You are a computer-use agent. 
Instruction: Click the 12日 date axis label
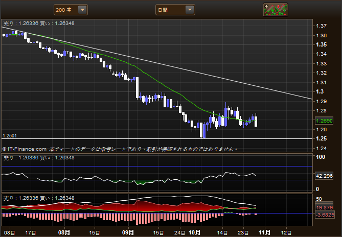pos(286,232)
